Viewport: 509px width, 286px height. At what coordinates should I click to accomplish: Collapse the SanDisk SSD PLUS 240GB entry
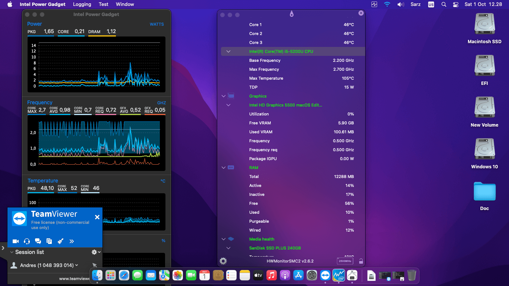(228, 248)
